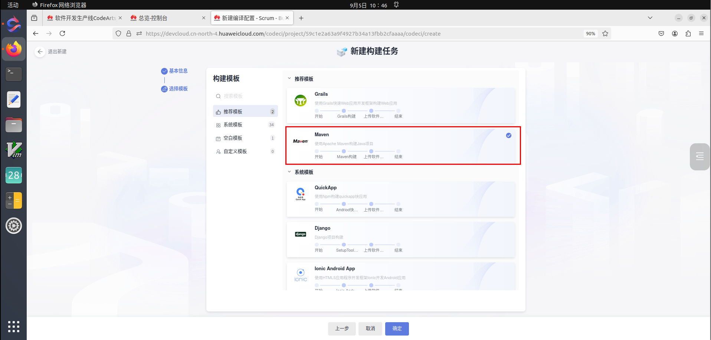Click the tracking protection shield icon
Viewport: 711px width, 340px height.
click(118, 33)
